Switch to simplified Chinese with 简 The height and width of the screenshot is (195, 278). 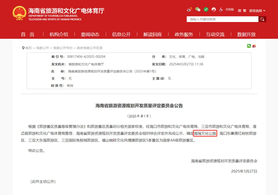coord(240,11)
